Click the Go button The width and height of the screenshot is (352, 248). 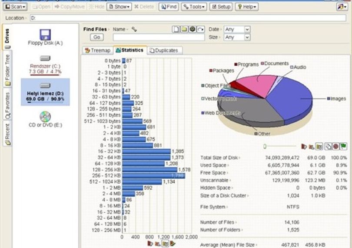(97, 37)
